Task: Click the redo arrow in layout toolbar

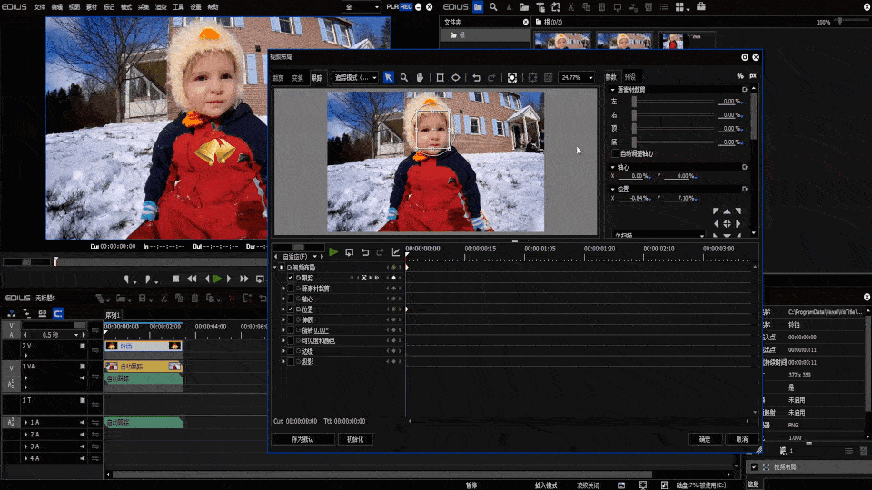Action: click(491, 78)
